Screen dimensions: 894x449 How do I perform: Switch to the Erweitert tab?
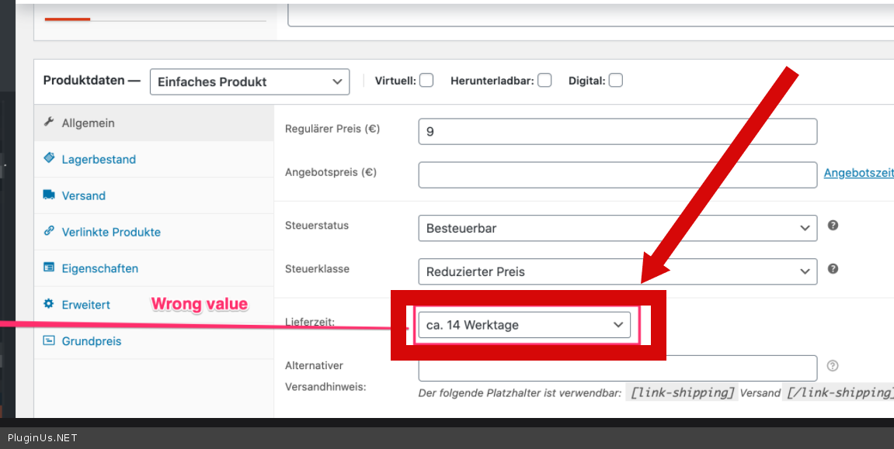tap(154, 305)
